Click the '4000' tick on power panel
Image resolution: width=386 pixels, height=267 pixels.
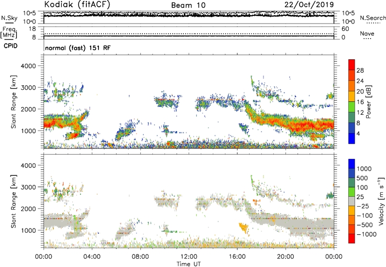coord(28,66)
